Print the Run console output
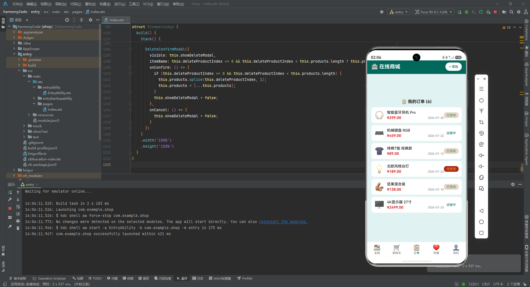Viewport: 530px width, 287px height. (x=18, y=221)
